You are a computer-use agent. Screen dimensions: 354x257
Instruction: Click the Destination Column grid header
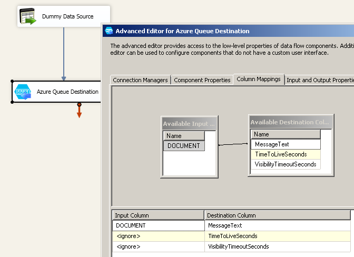[x=278, y=215]
